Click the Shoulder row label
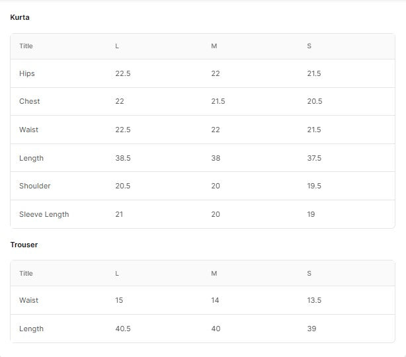The width and height of the screenshot is (406, 357). [34, 186]
